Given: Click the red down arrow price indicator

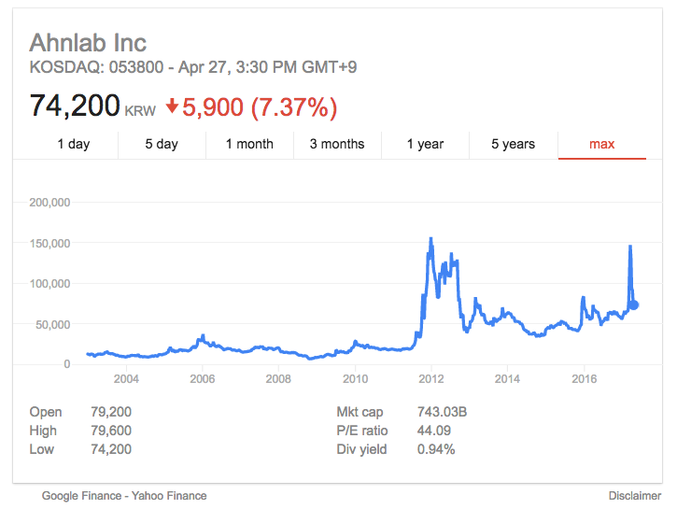Looking at the screenshot, I should pos(172,106).
